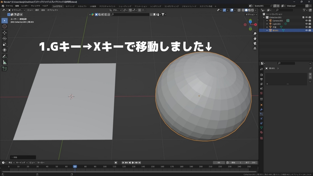
Task: Jump to the animation end frame
Action: point(139,162)
